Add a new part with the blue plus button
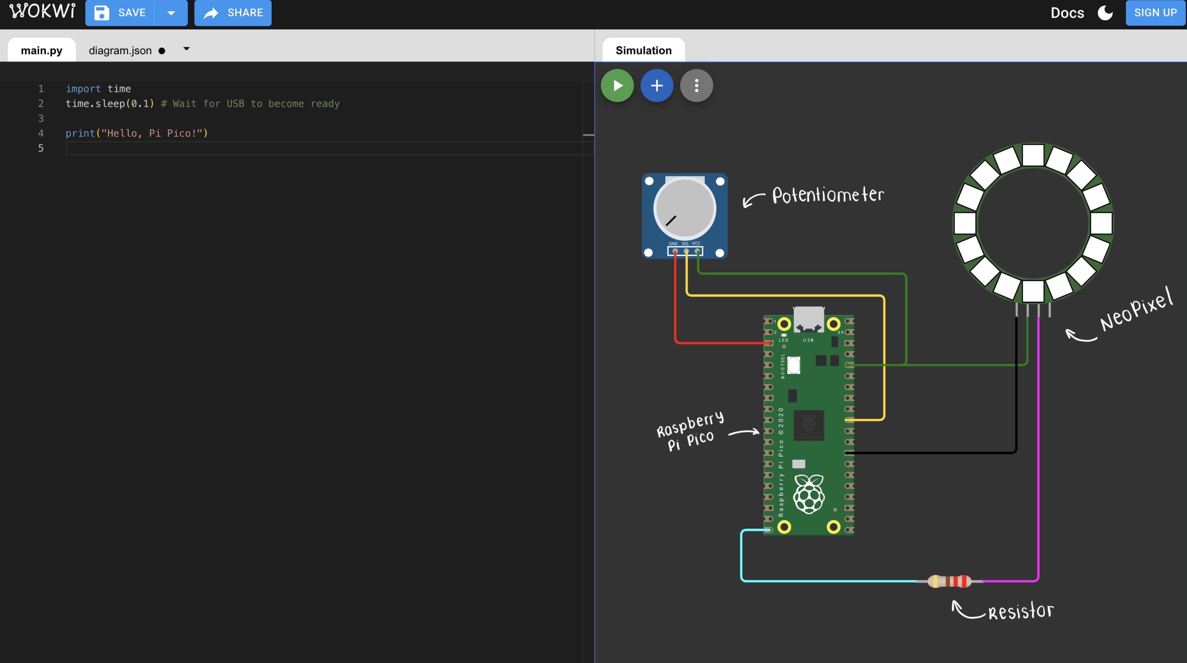Viewport: 1187px width, 663px height. 657,86
